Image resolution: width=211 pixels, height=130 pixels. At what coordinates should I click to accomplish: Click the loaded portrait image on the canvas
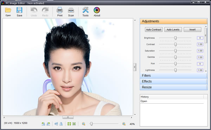pyautogui.click(x=68, y=67)
